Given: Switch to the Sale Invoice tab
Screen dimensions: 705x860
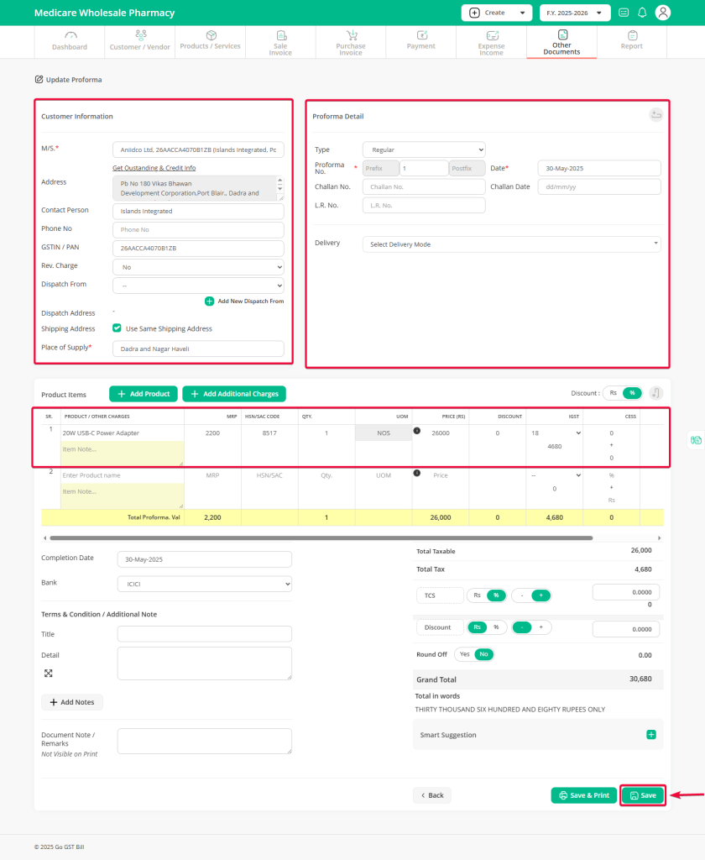Looking at the screenshot, I should (x=280, y=42).
